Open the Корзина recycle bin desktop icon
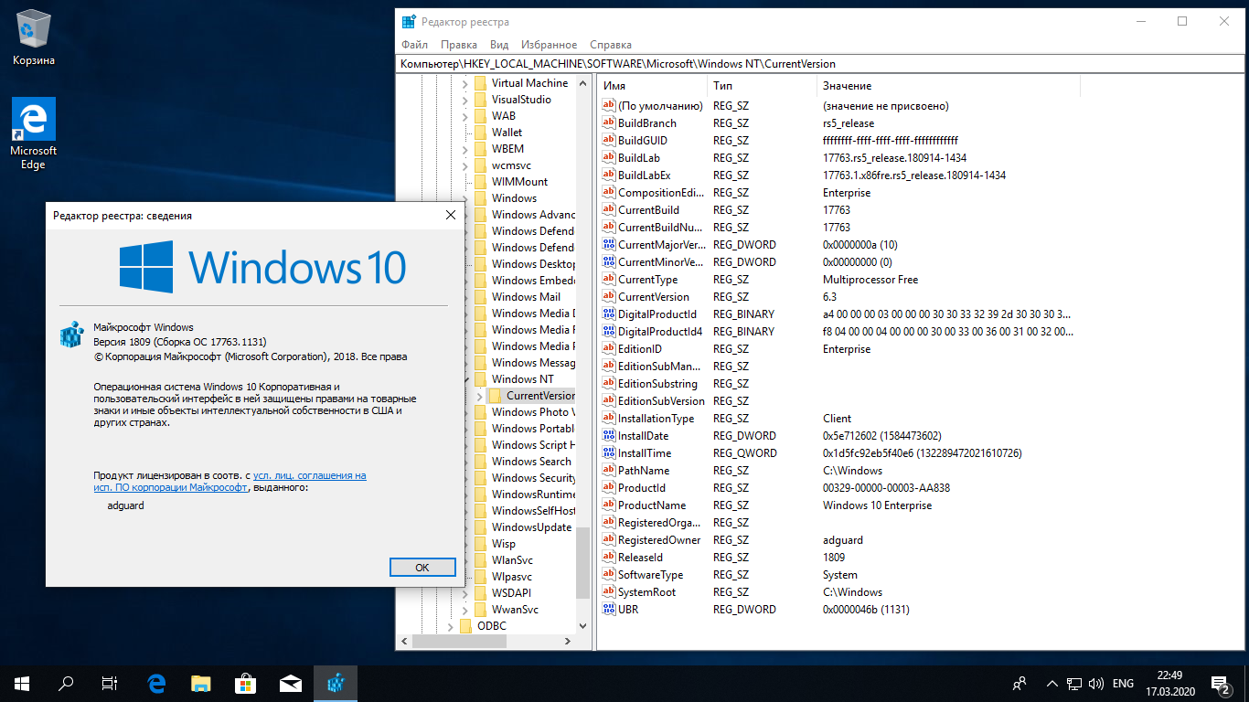The width and height of the screenshot is (1249, 702). (34, 37)
